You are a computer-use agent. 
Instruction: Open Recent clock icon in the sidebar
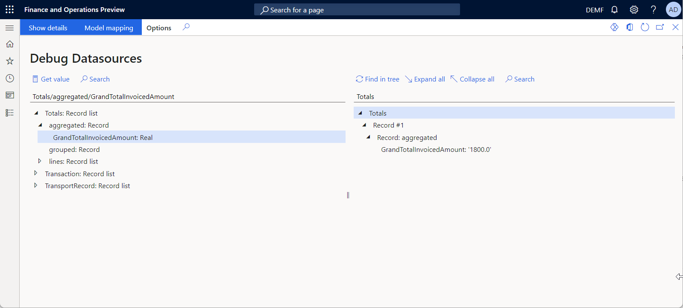click(x=9, y=78)
